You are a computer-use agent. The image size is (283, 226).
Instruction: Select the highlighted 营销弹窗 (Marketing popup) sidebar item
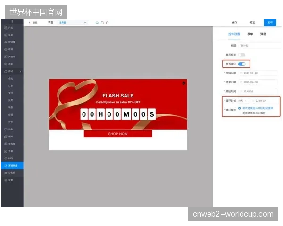(x=12, y=165)
